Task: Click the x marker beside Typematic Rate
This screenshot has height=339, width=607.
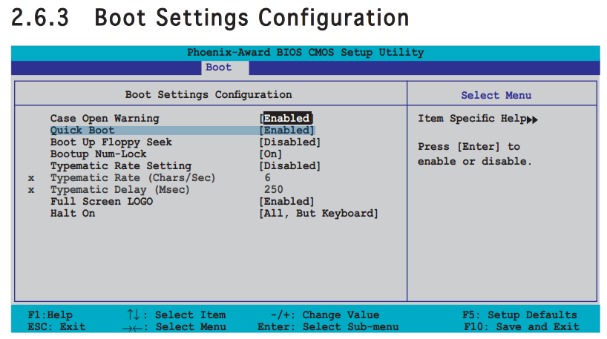Action: tap(31, 178)
